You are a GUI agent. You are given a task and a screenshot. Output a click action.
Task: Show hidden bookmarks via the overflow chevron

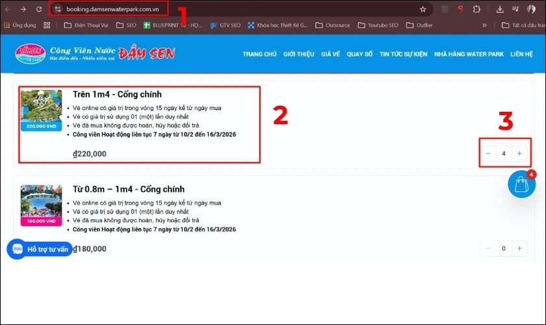(484, 25)
